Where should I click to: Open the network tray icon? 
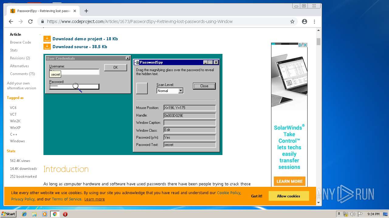pos(346,214)
